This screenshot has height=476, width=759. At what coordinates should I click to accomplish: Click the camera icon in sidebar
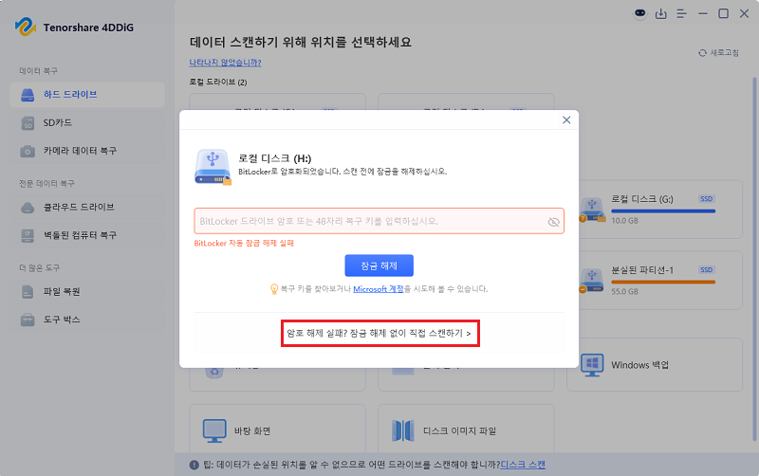pos(28,152)
